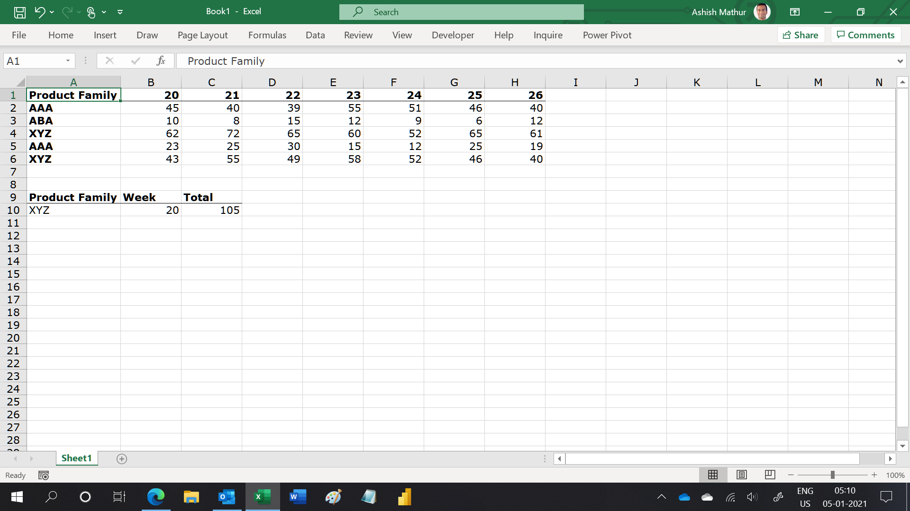Click the macro recording icon in status bar
The image size is (910, 511).
44,476
